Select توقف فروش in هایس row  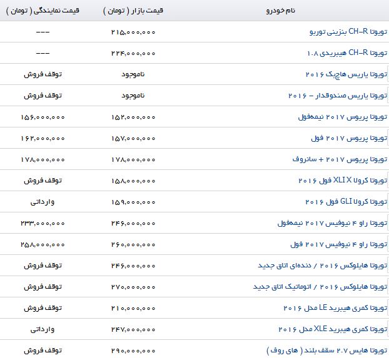(43, 351)
